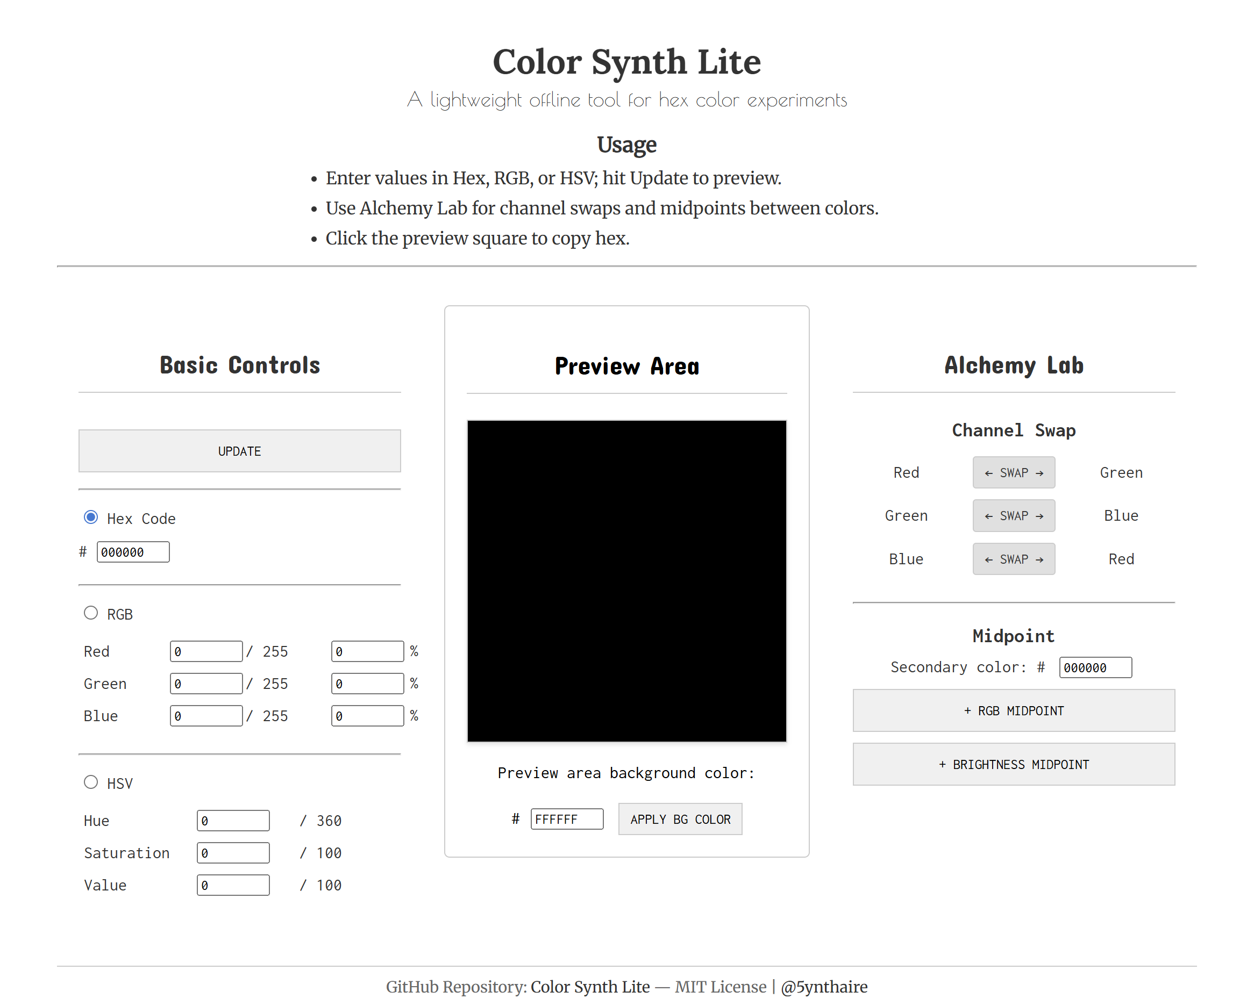1254x1006 pixels.
Task: Focus the Hex Code input field
Action: click(x=133, y=551)
